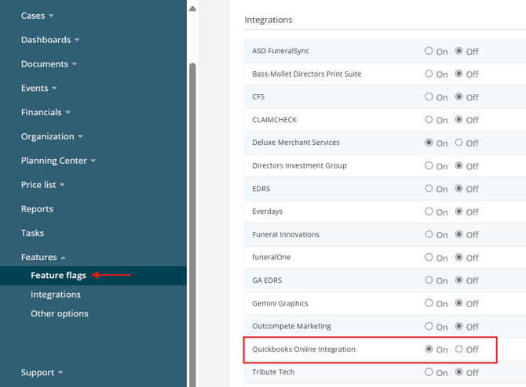Expand the Cases menu in sidebar
The height and width of the screenshot is (387, 526).
pos(37,16)
